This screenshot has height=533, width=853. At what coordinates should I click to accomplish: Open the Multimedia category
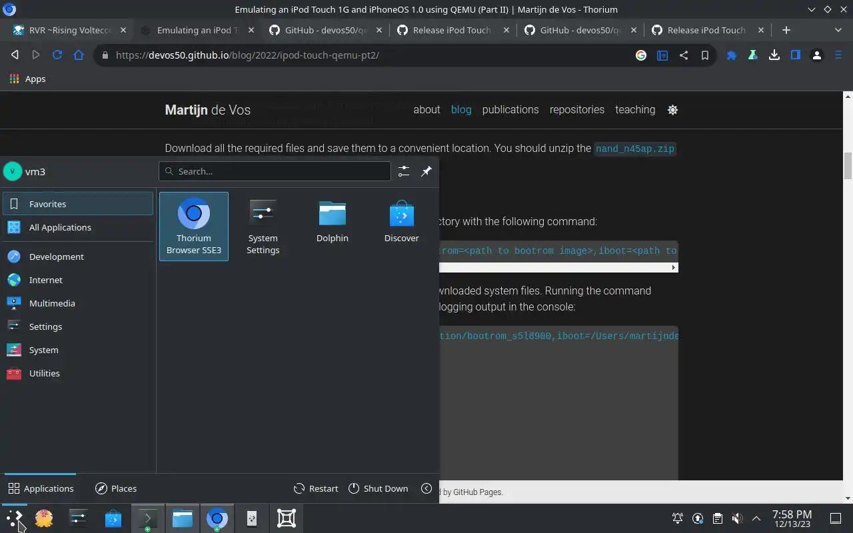(x=78, y=303)
